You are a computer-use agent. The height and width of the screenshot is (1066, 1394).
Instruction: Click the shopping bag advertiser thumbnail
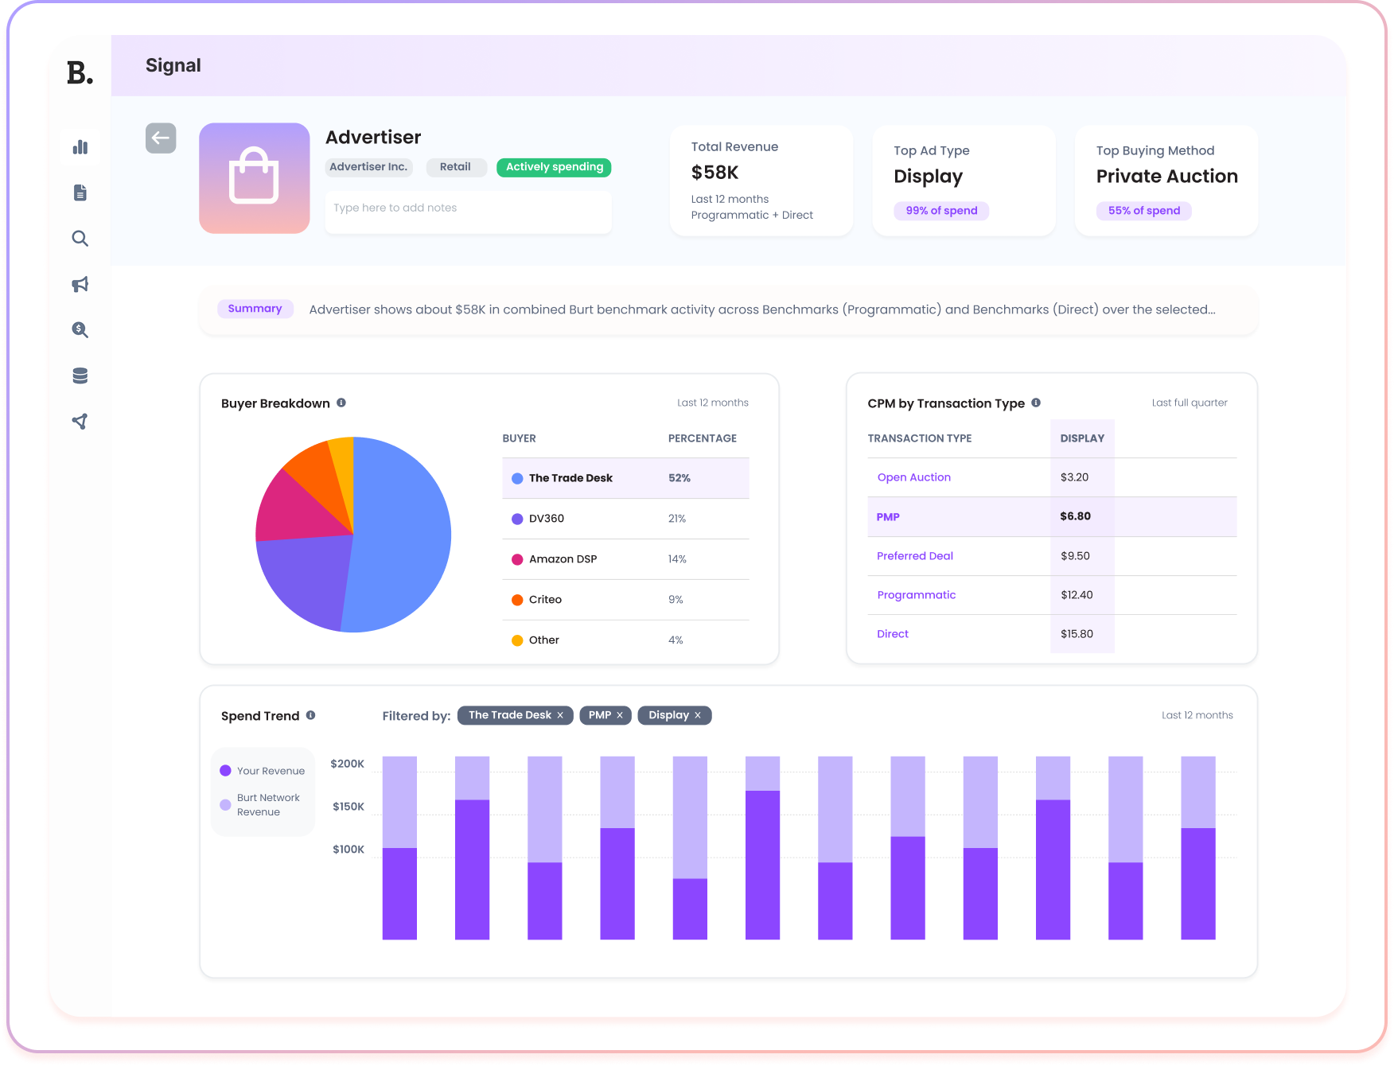[x=255, y=178]
